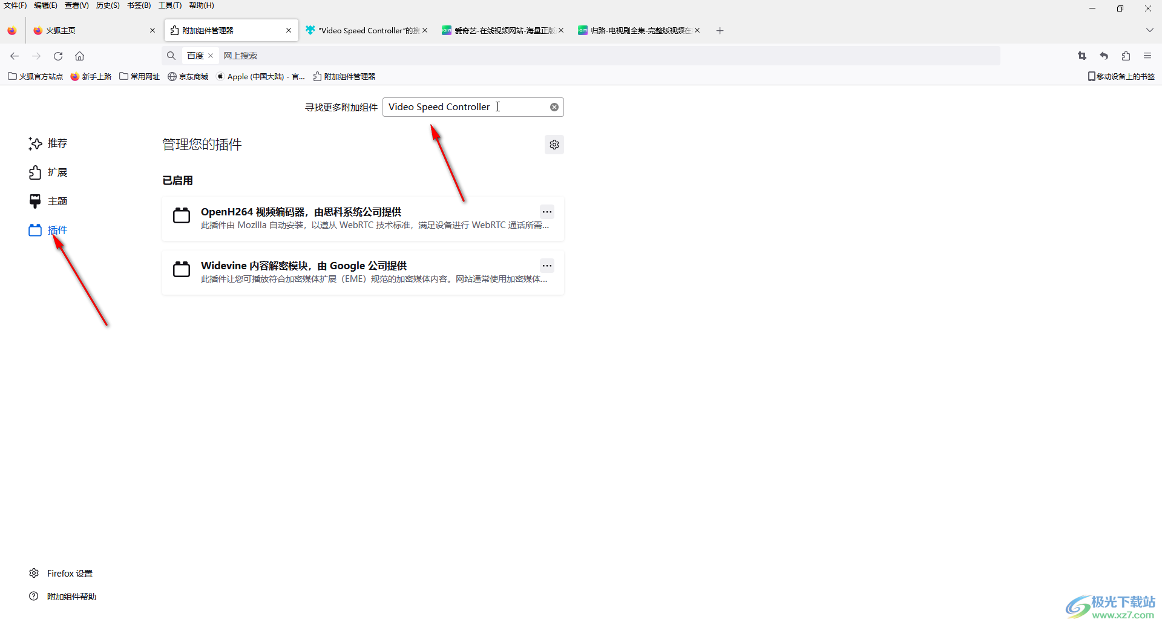Select the 主题 sidebar category
1162x625 pixels.
click(48, 201)
